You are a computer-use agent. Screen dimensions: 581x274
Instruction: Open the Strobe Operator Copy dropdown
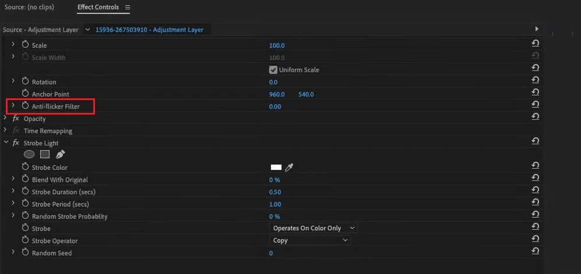[310, 240]
